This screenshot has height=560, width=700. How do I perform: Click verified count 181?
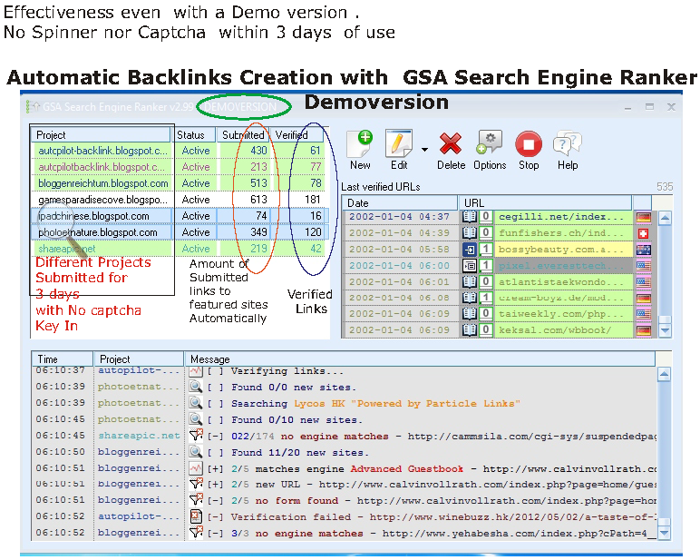click(313, 200)
